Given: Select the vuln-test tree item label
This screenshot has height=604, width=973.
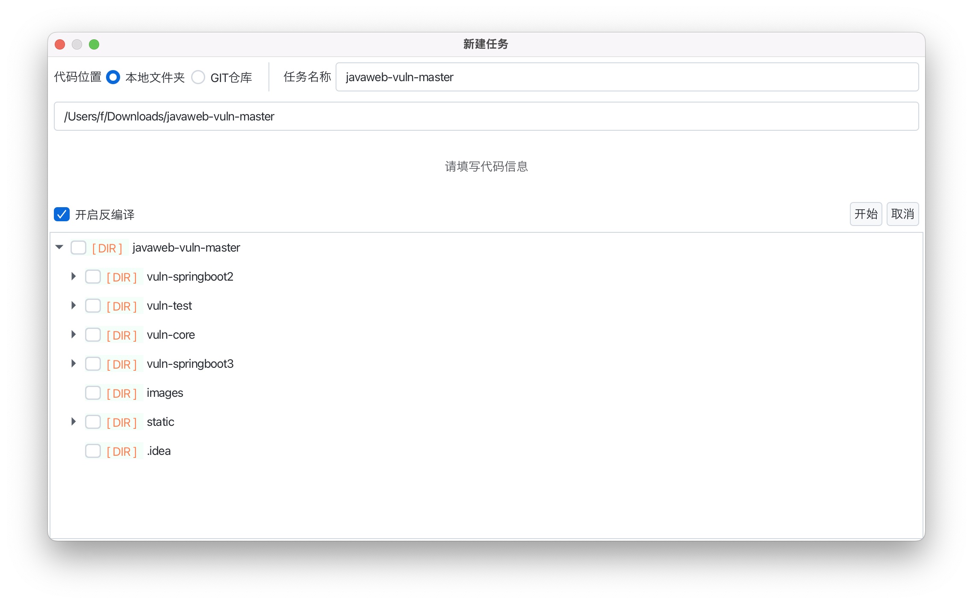Looking at the screenshot, I should point(169,306).
